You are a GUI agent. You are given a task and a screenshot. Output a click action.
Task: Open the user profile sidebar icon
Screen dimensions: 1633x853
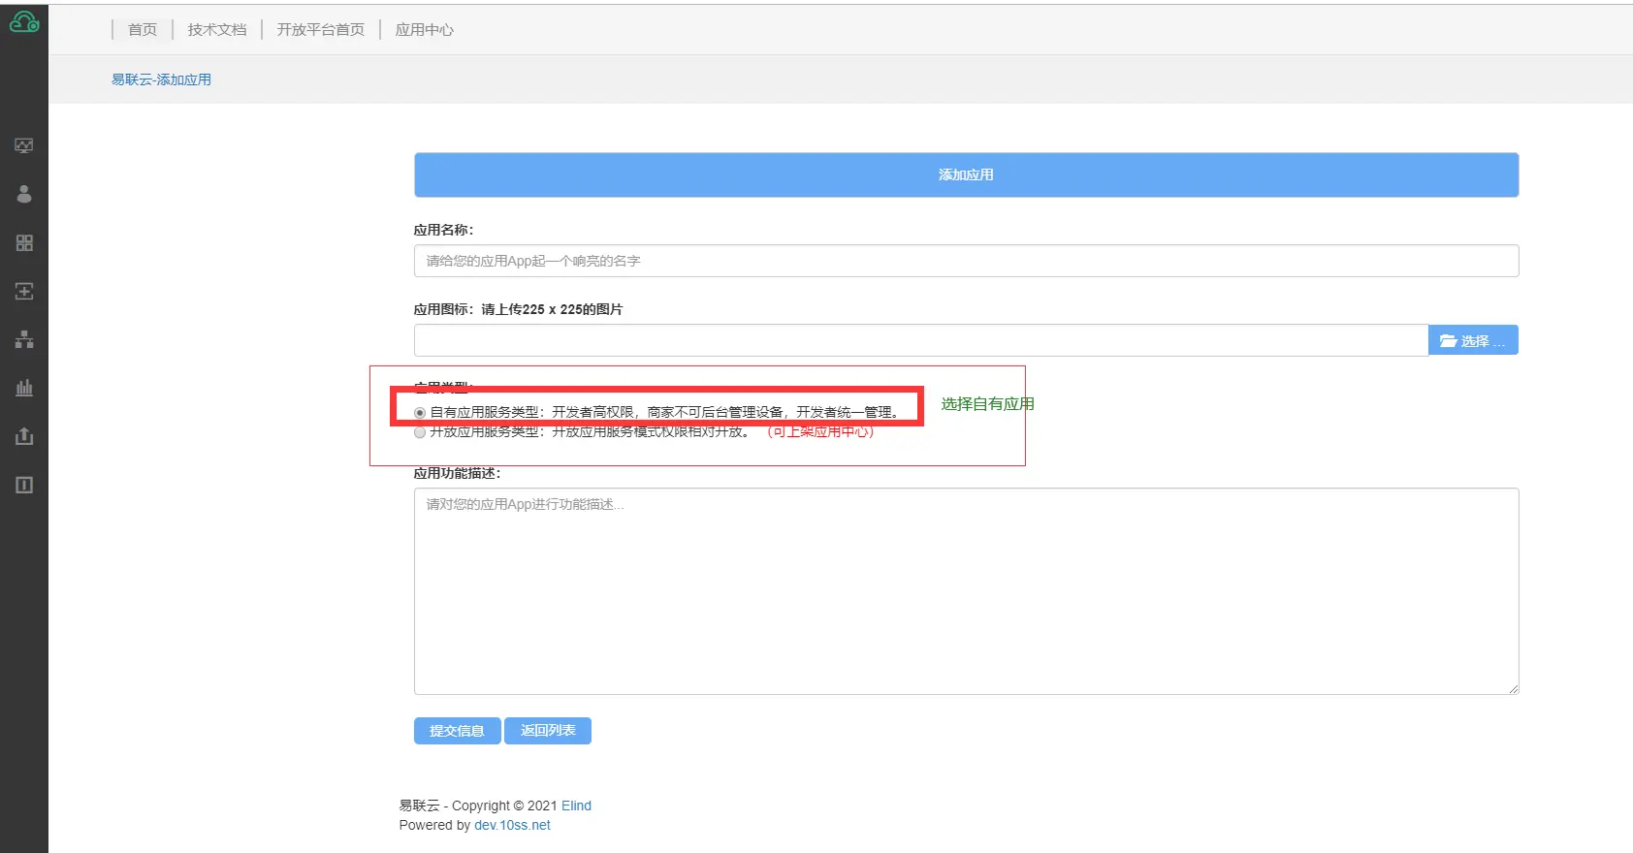click(24, 194)
